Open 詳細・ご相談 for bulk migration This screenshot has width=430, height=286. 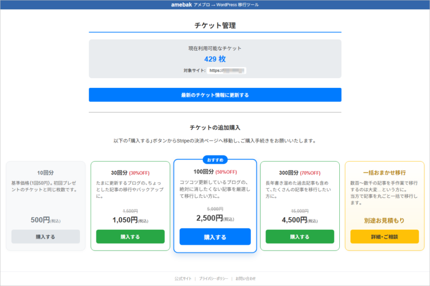[x=384, y=236]
